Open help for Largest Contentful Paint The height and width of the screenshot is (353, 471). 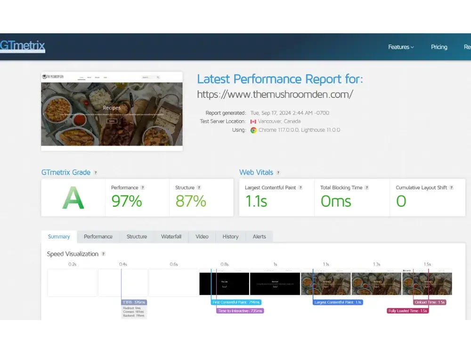[x=300, y=188]
